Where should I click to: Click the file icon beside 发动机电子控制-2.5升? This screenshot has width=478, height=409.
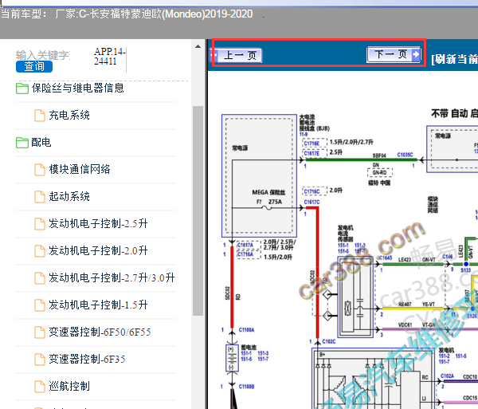coord(40,224)
